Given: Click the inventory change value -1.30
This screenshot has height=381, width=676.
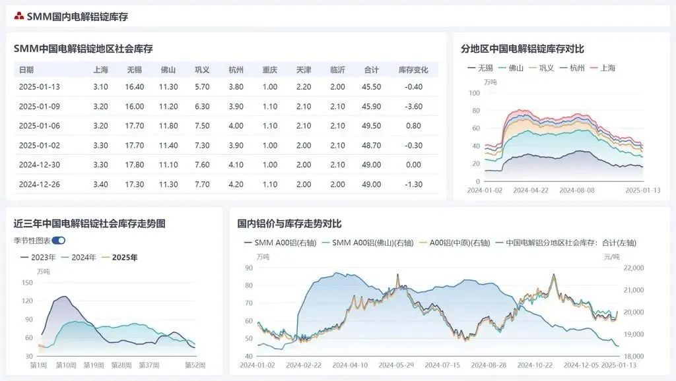Looking at the screenshot, I should (x=413, y=185).
